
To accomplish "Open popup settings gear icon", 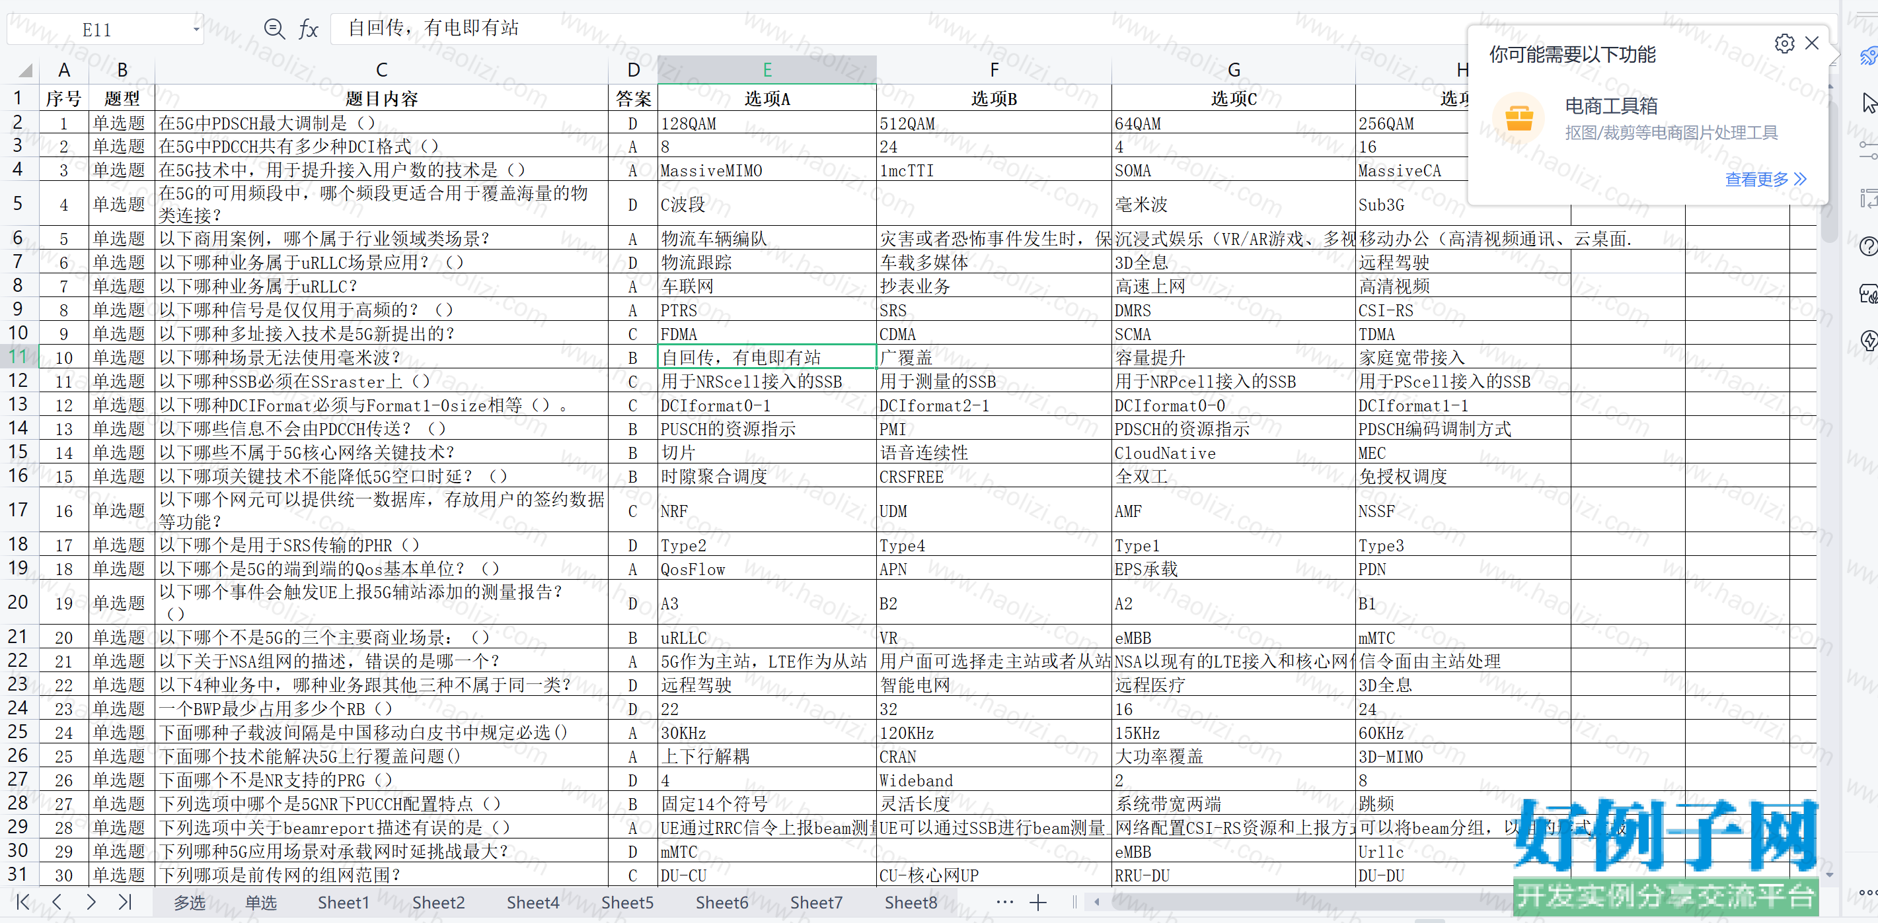I will point(1784,44).
